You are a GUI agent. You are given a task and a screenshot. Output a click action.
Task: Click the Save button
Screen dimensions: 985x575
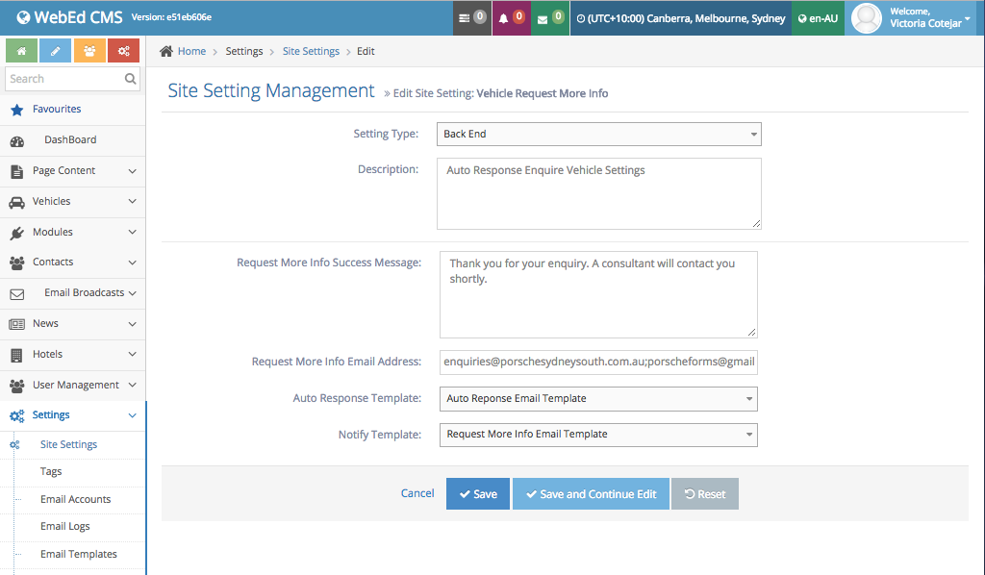pyautogui.click(x=477, y=494)
